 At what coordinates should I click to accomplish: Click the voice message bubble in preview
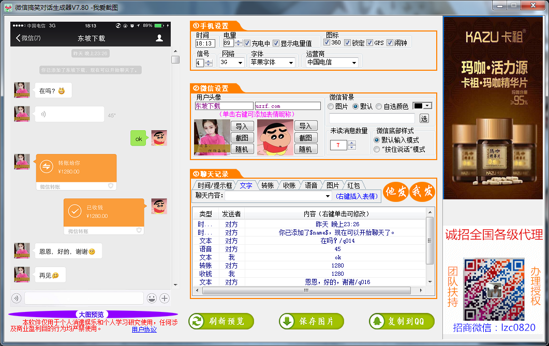tap(69, 114)
